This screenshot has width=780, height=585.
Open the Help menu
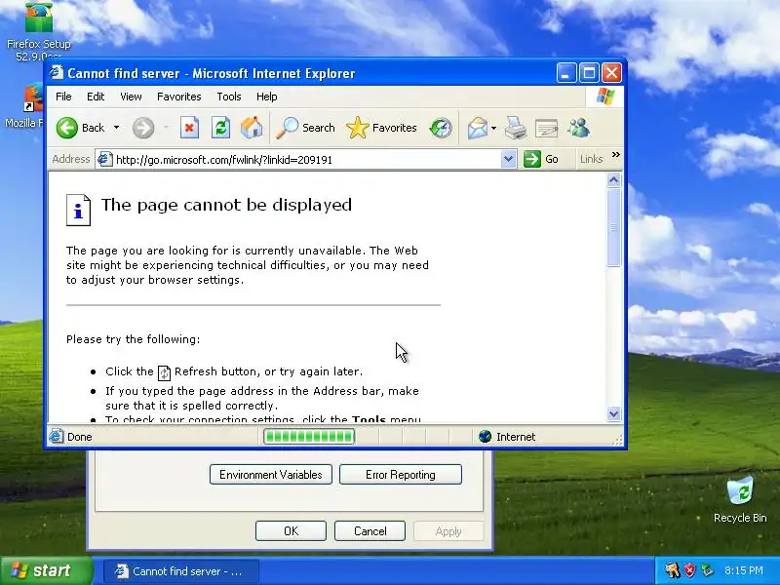click(266, 97)
